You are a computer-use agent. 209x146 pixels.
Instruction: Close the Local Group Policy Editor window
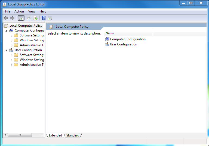point(201,3)
